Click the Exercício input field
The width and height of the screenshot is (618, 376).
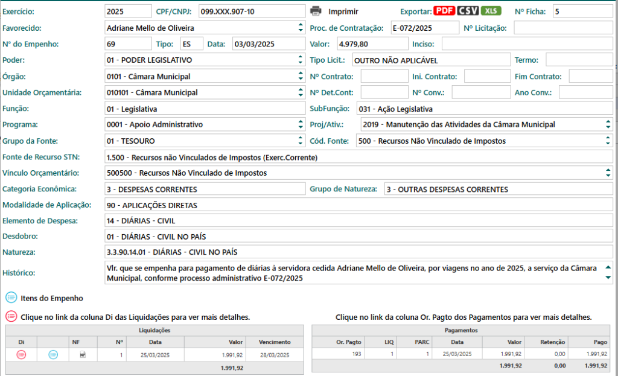click(x=127, y=11)
